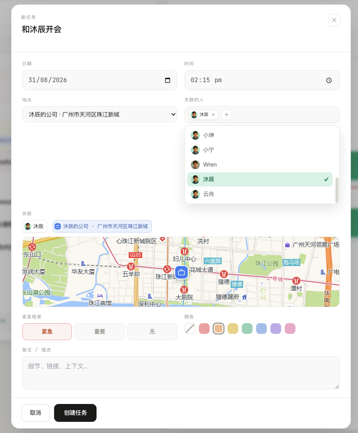Screen dimensions: 358x433
Task: Click the 沐辰的公司 location chip
Action: pyautogui.click(x=102, y=226)
